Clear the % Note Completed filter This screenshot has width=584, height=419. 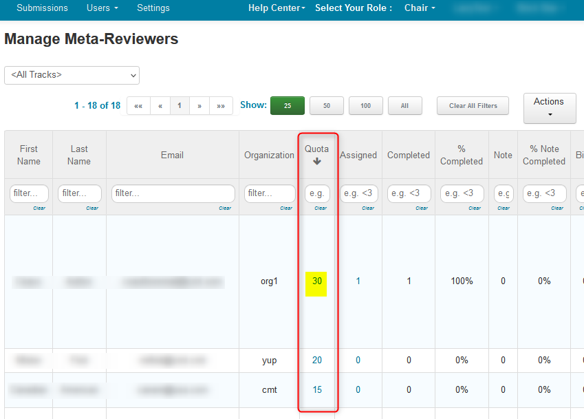tap(558, 208)
